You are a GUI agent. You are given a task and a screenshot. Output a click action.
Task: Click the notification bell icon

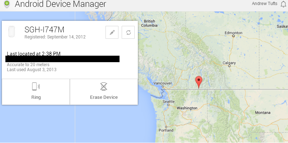click(x=283, y=4)
